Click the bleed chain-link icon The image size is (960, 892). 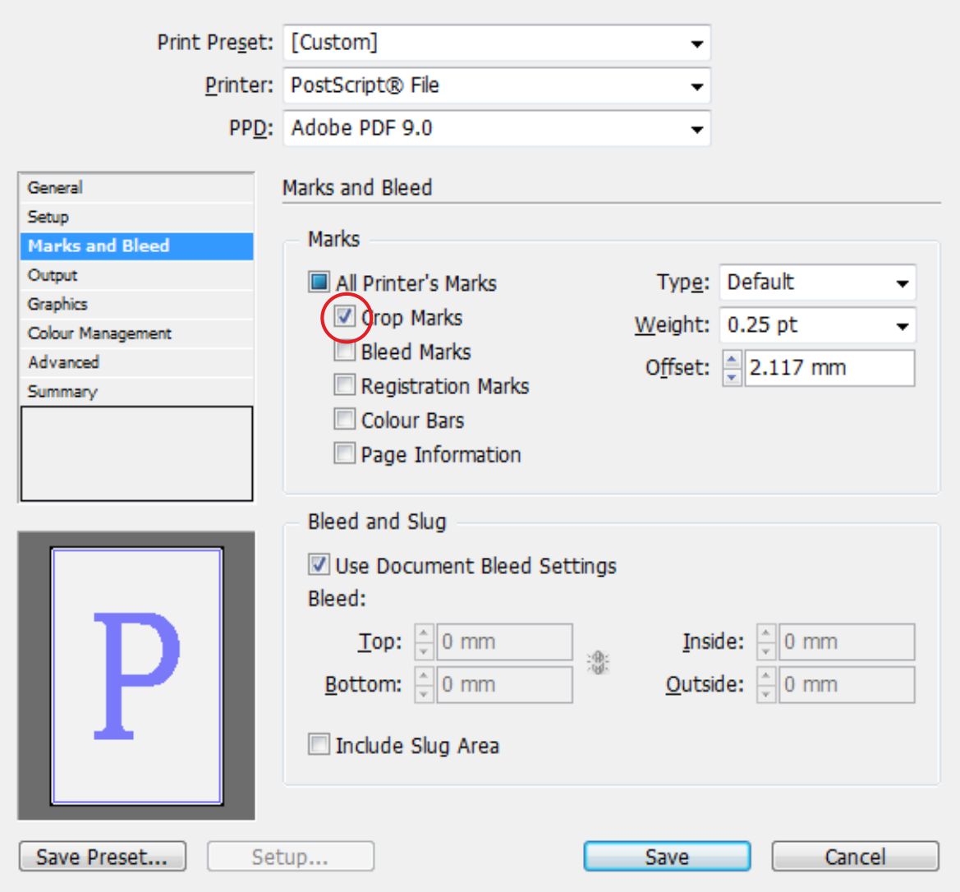pyautogui.click(x=599, y=663)
